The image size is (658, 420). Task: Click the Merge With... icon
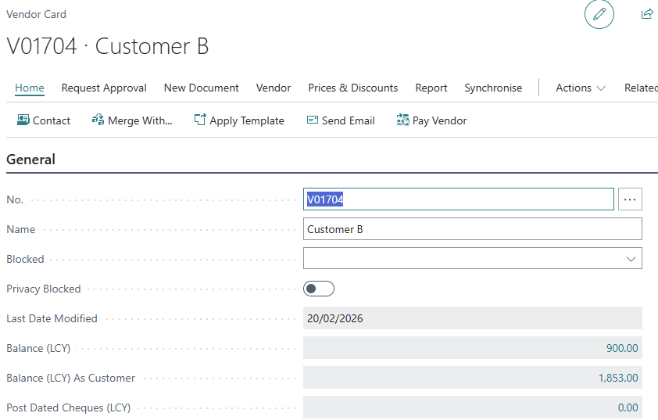coord(98,120)
